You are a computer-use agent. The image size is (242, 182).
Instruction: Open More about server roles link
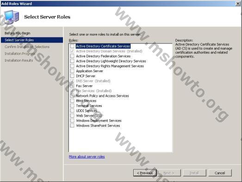[87, 157]
